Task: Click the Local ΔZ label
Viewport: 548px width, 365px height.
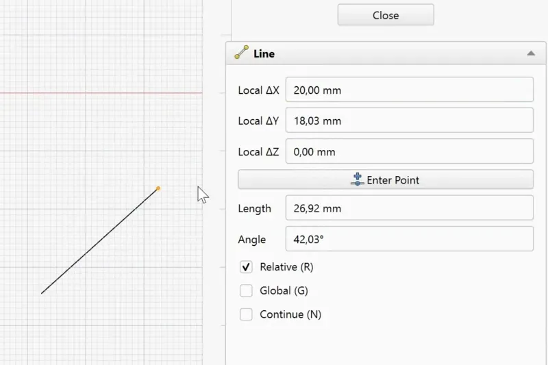Action: [x=259, y=151]
